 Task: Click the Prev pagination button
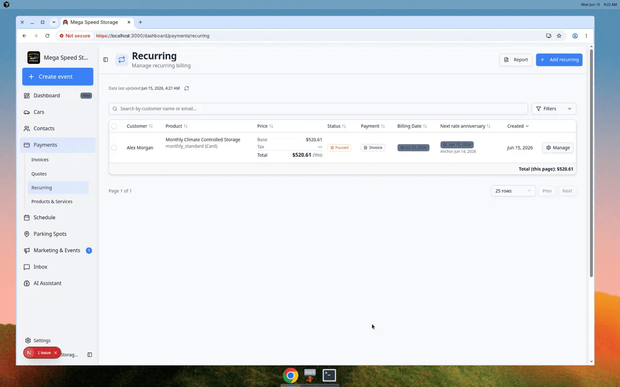(547, 191)
